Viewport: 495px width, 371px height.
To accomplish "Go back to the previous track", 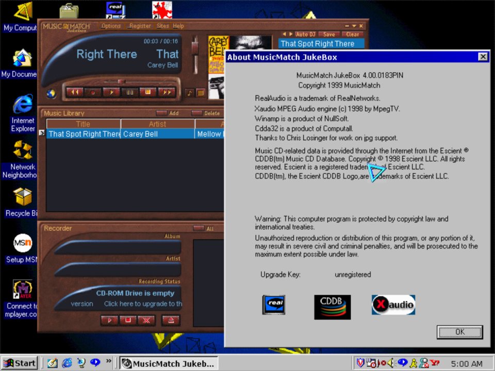I will point(74,92).
